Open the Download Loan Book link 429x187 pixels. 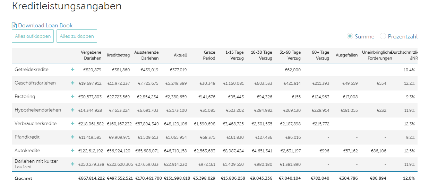(x=45, y=26)
